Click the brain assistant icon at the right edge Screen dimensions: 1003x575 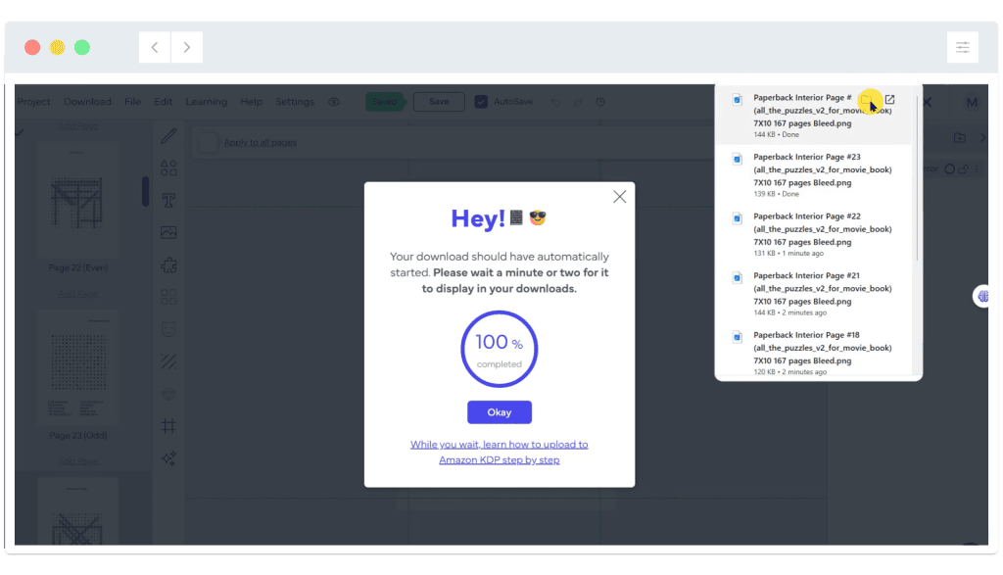click(x=983, y=296)
